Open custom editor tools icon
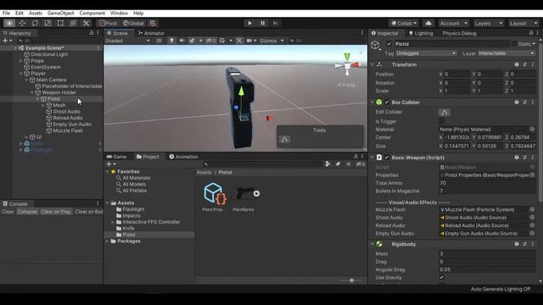 (x=86, y=23)
